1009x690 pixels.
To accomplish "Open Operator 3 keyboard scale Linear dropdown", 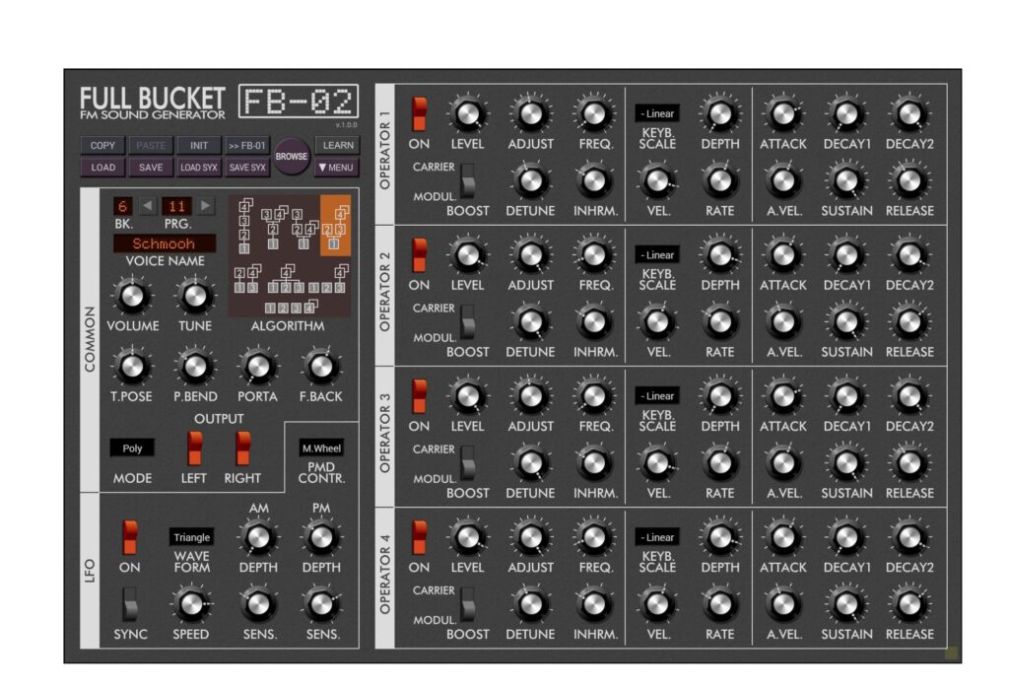I will coord(657,396).
